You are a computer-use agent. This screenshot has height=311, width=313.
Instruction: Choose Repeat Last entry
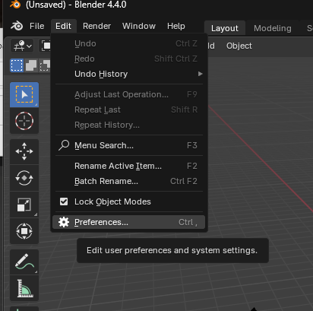click(x=129, y=109)
